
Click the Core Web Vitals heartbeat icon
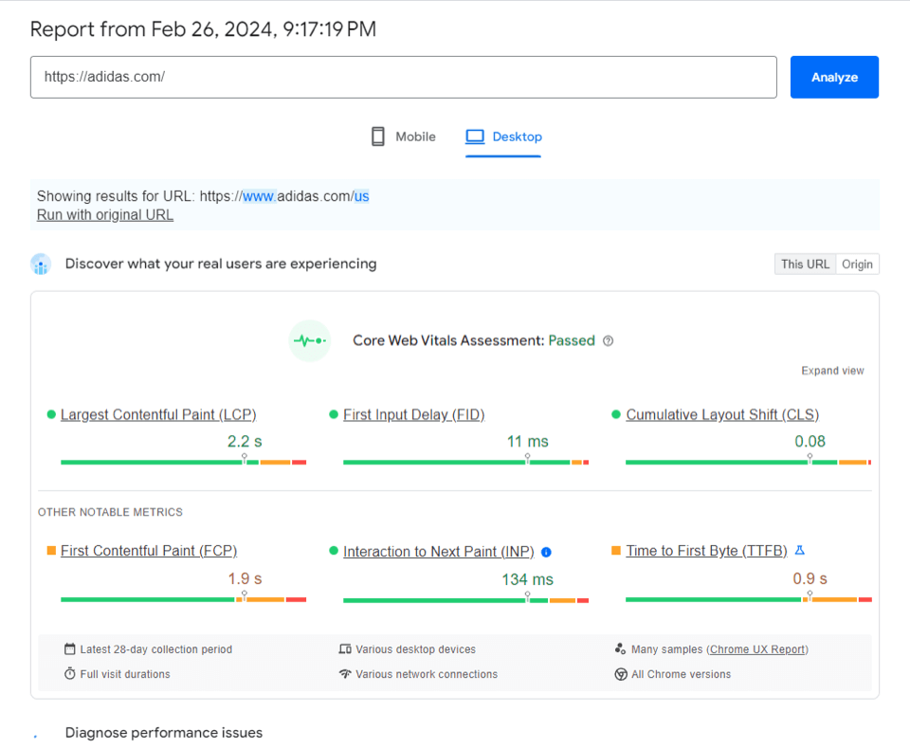coord(310,340)
